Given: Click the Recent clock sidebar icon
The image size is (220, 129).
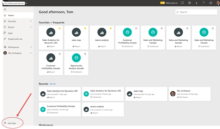Looking at the screenshot, I should coord(5,27).
